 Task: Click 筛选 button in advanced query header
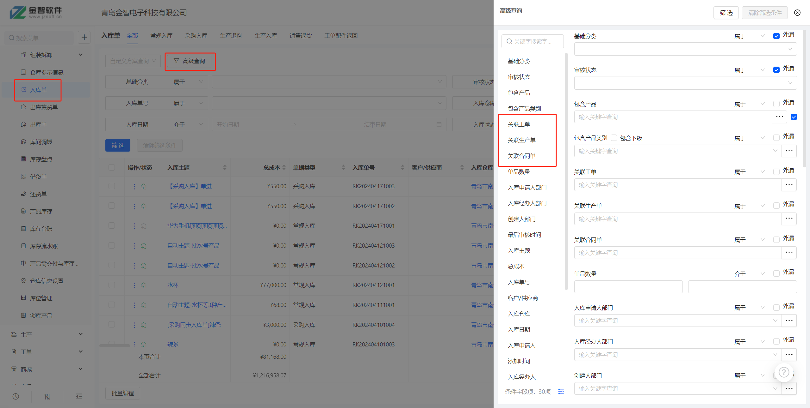pos(726,13)
